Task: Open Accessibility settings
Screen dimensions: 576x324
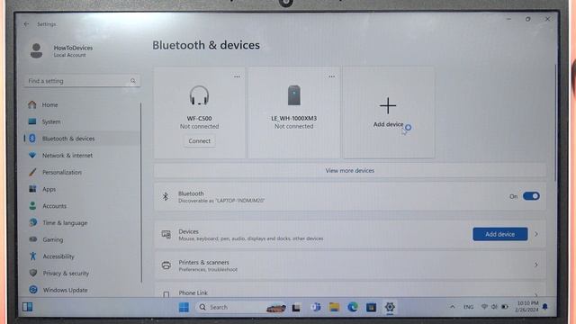Action: (81, 256)
